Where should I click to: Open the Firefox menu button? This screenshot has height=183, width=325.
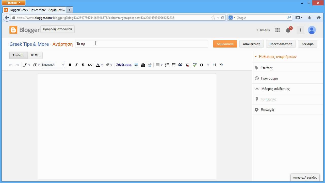[13, 3]
